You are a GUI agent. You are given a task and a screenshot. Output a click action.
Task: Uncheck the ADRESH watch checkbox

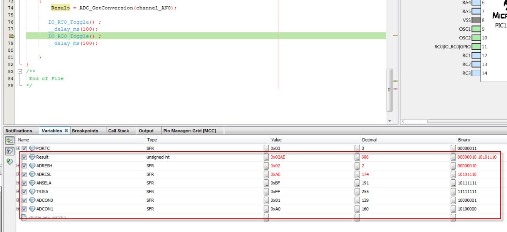click(24, 165)
